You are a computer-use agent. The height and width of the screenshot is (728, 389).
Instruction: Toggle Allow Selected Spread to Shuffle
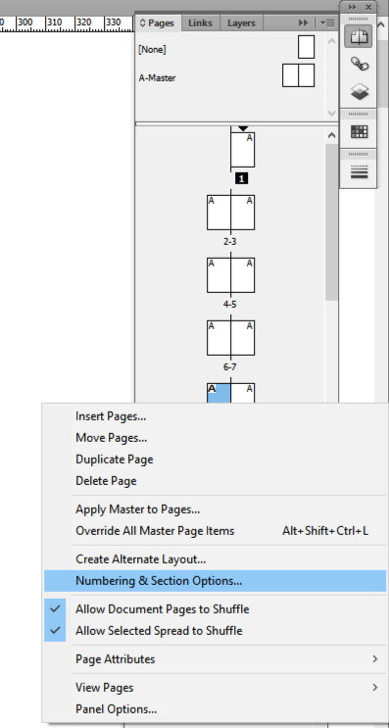[x=216, y=630]
